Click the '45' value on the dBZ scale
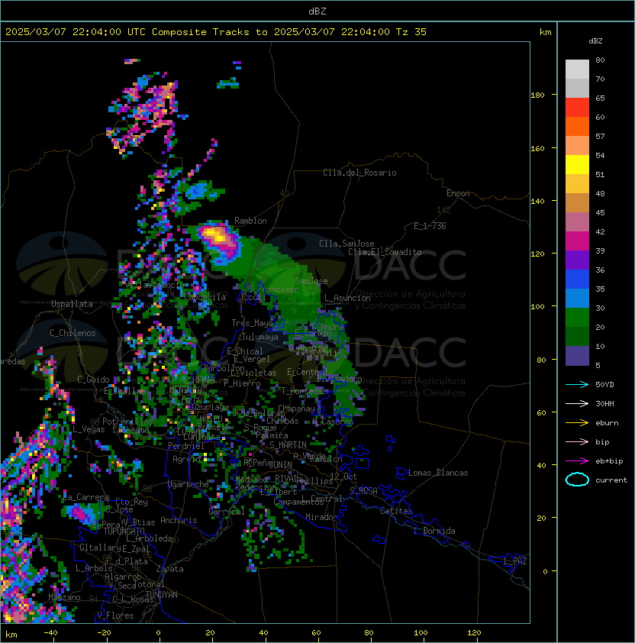635x643 pixels. coord(600,212)
